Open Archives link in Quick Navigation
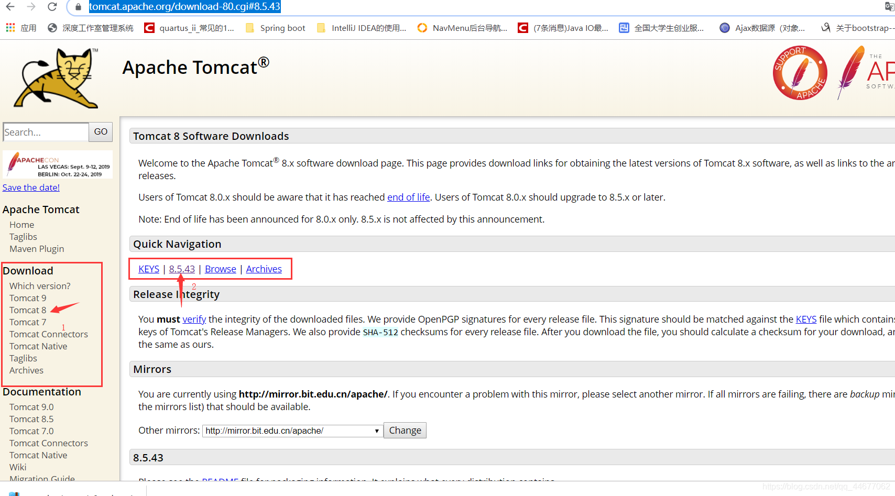Viewport: 895px width, 496px height. (264, 269)
